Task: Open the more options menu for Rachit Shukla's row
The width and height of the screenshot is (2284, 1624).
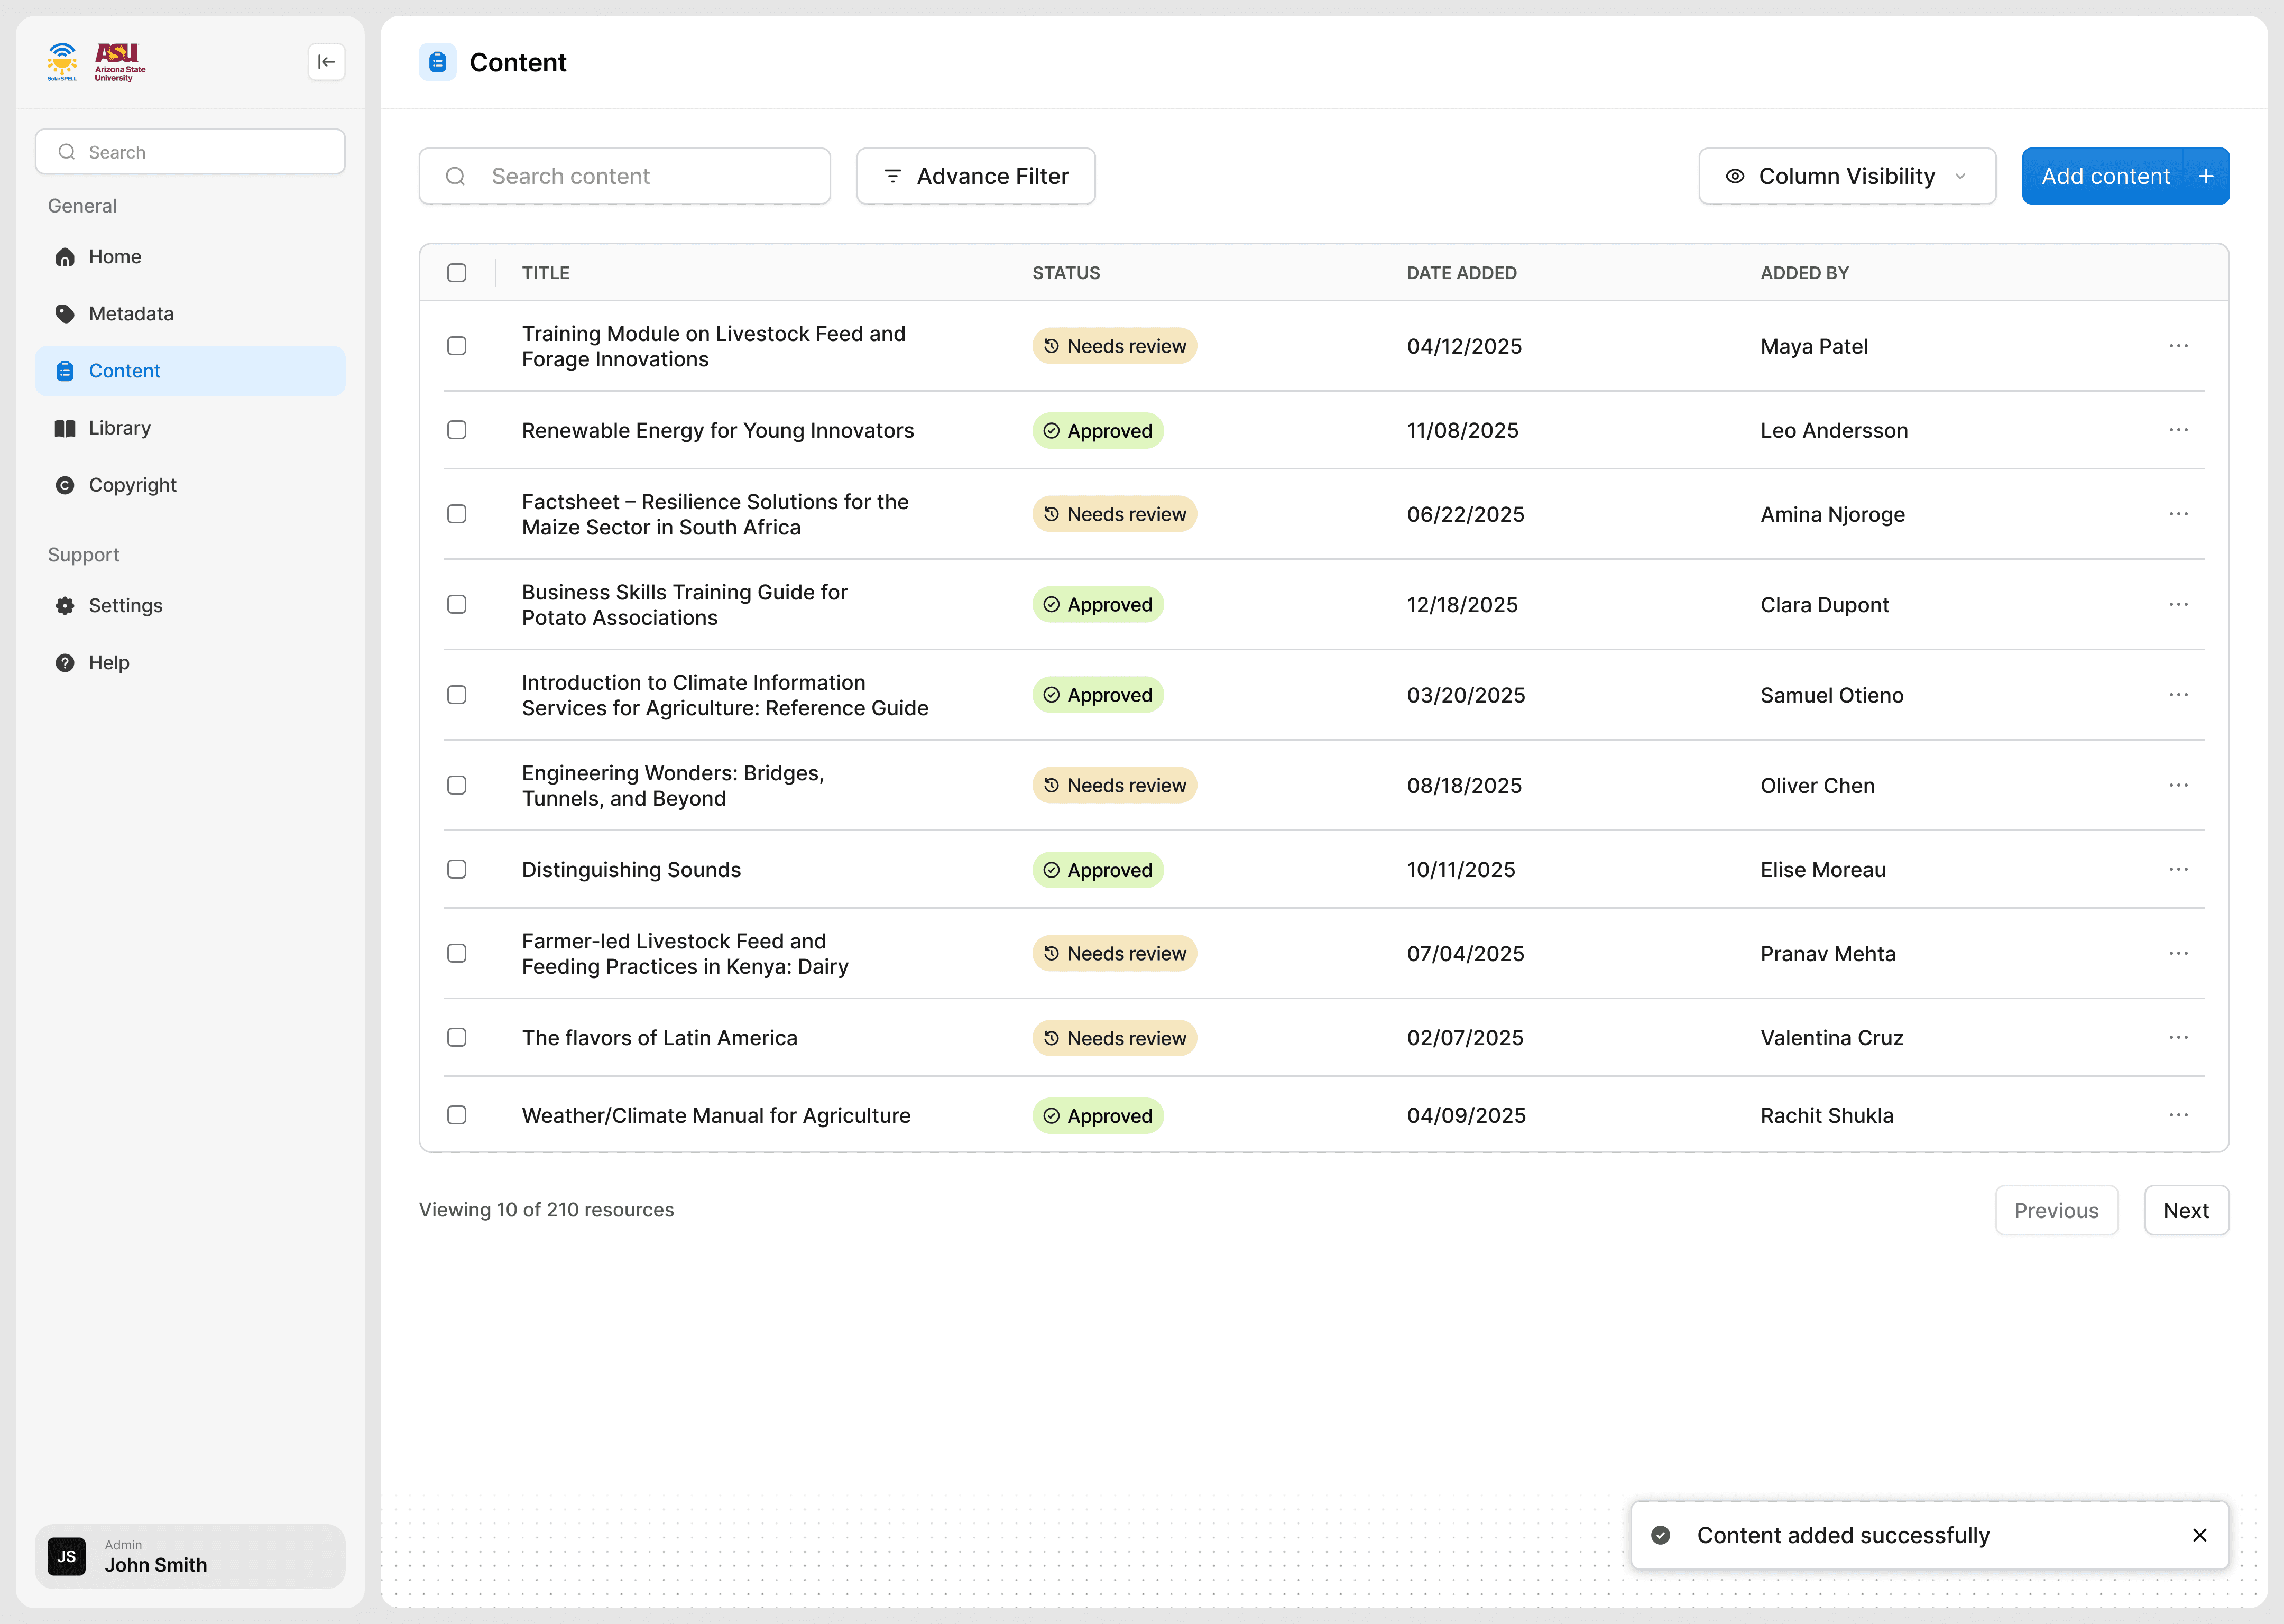Action: coord(2178,1115)
